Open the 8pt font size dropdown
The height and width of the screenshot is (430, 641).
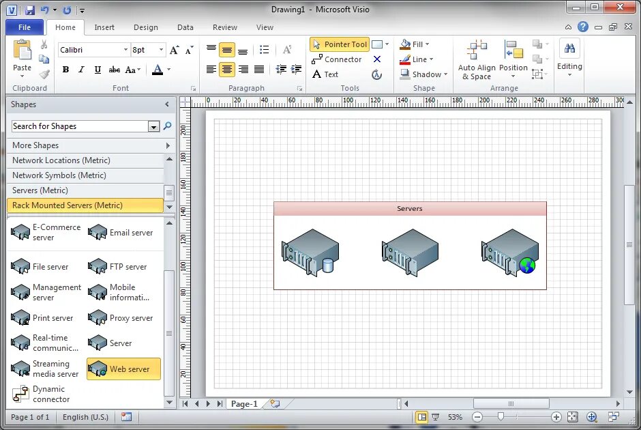point(161,50)
